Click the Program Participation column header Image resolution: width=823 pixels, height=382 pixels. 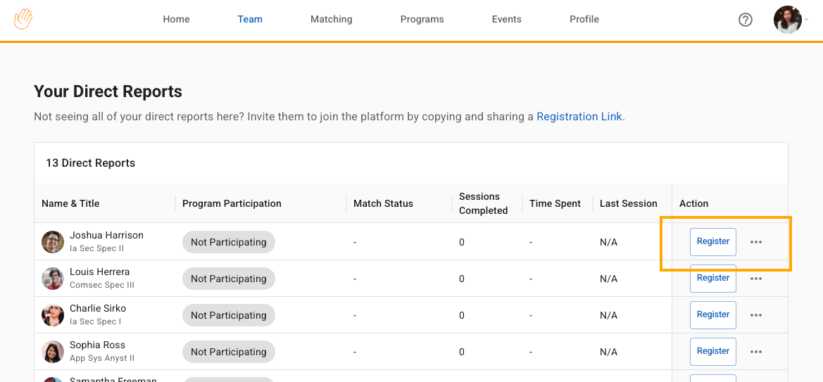tap(232, 203)
